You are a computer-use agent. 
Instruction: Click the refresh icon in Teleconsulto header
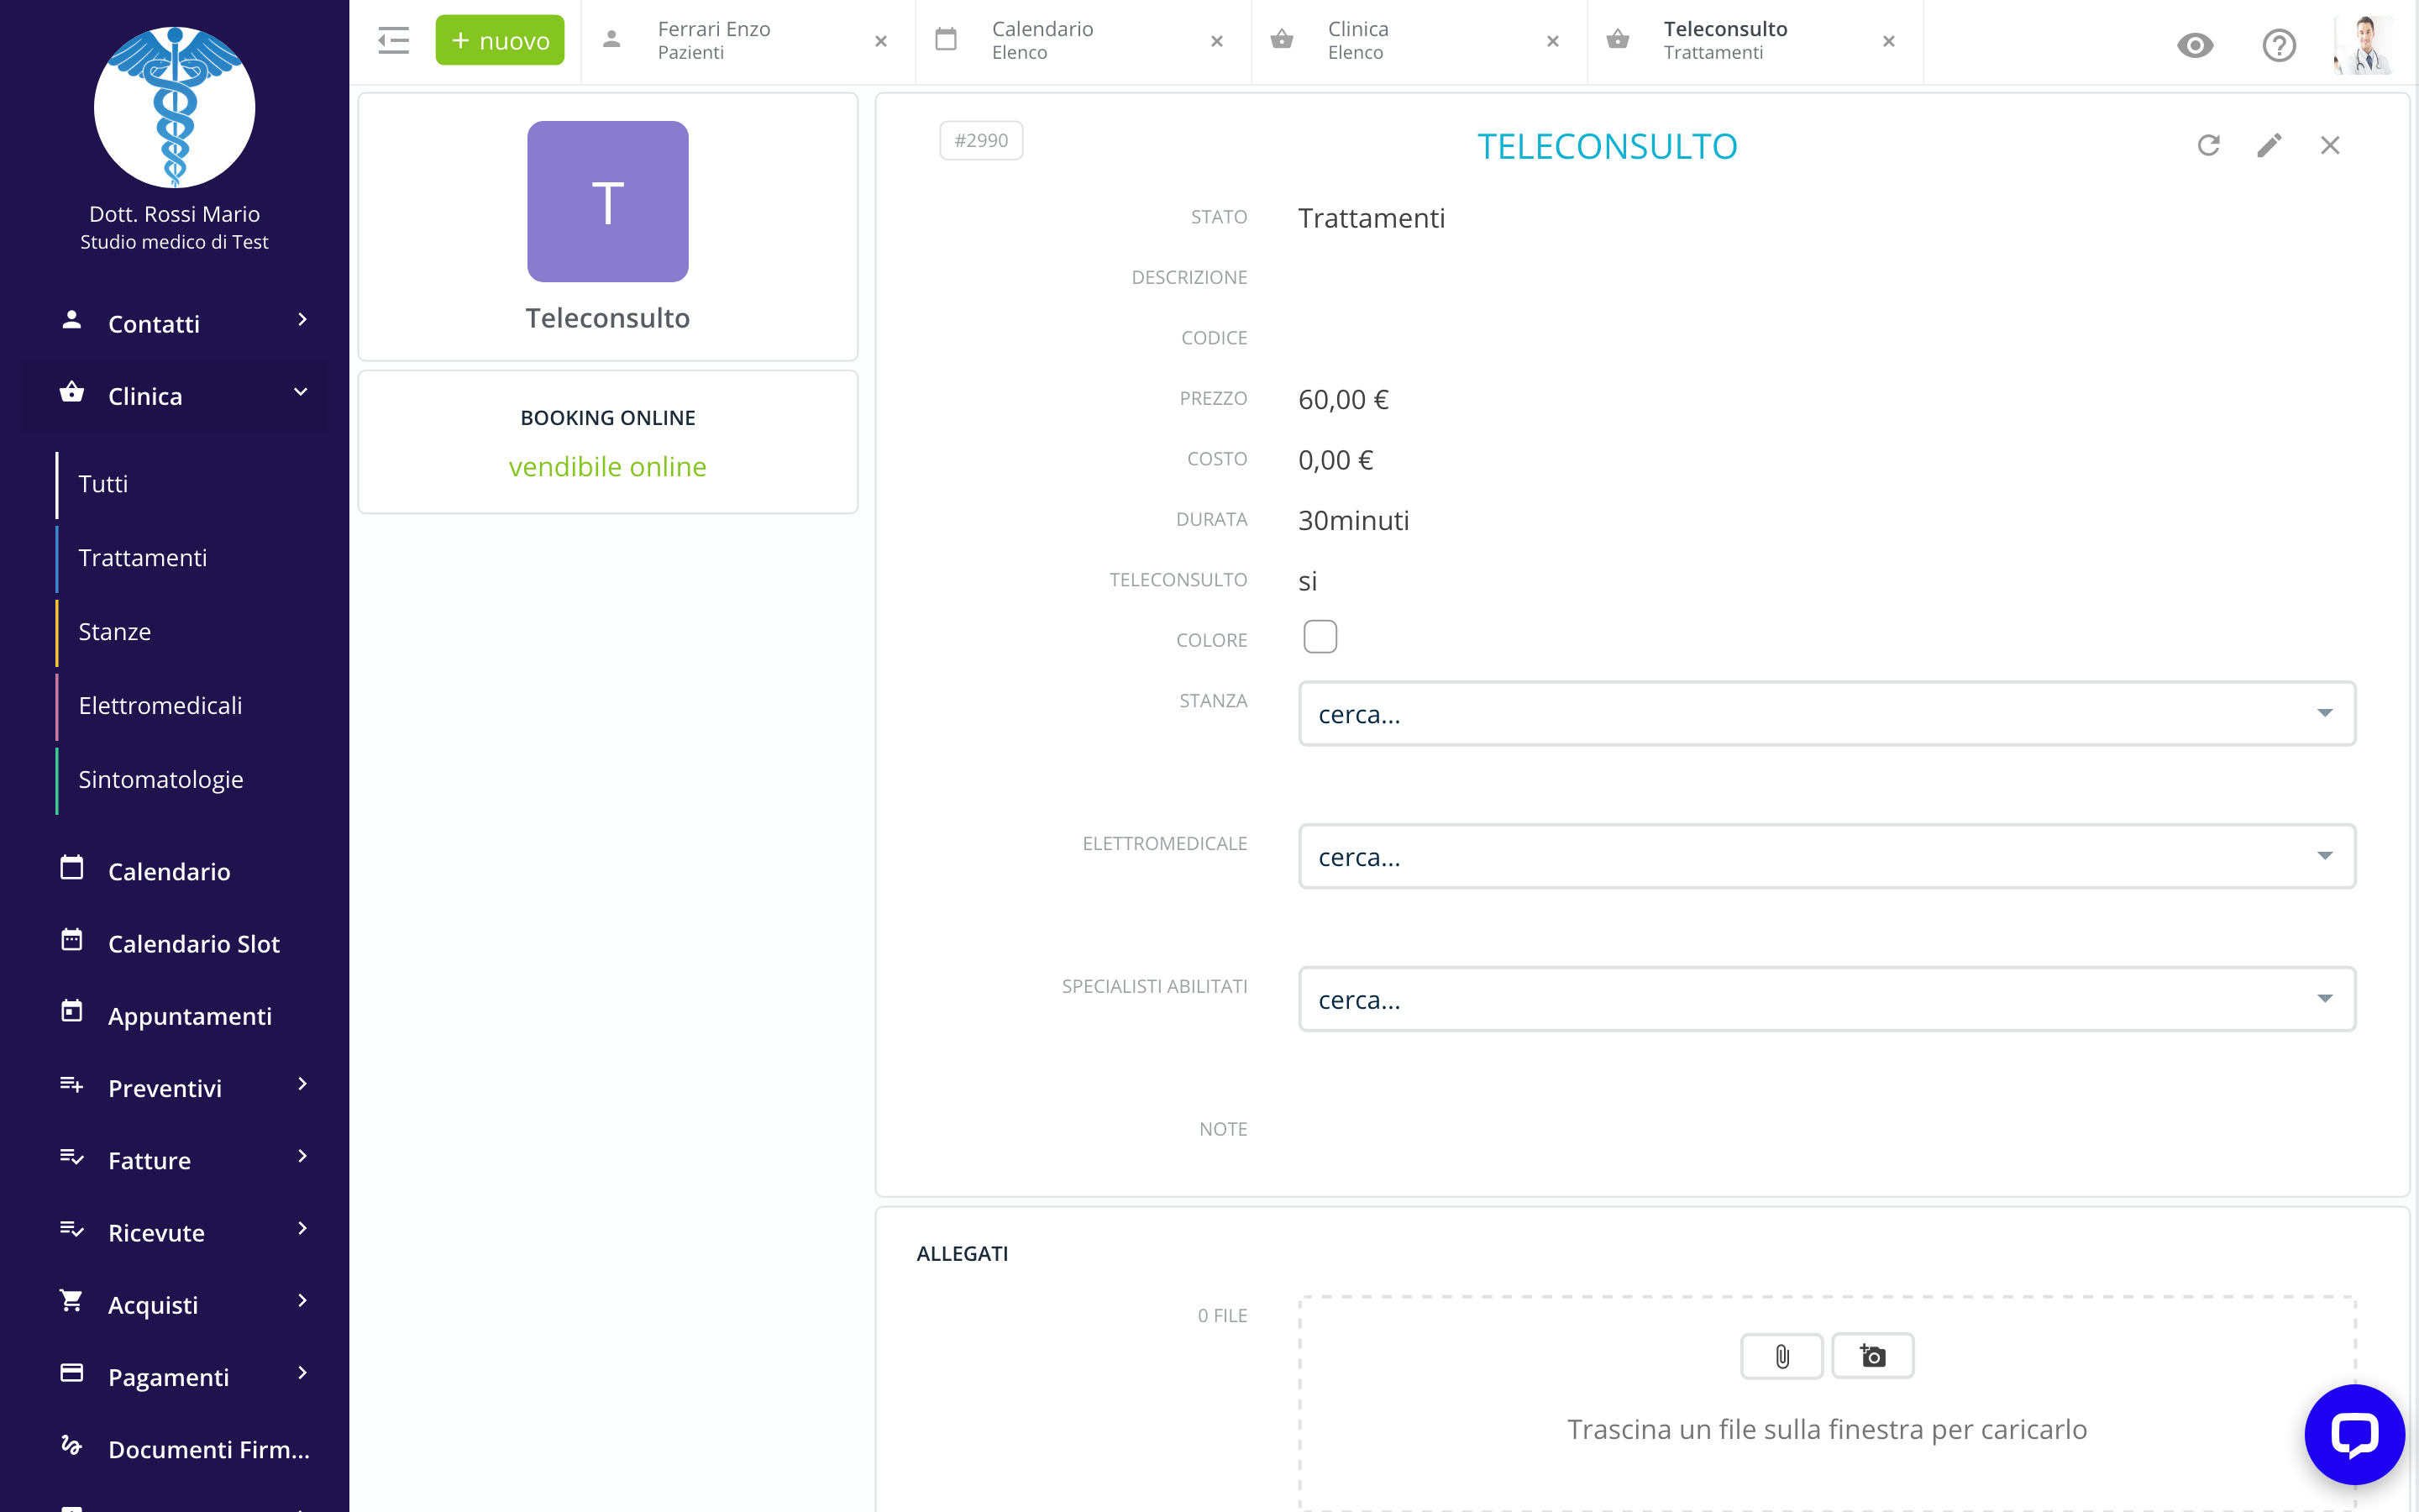pos(2208,146)
